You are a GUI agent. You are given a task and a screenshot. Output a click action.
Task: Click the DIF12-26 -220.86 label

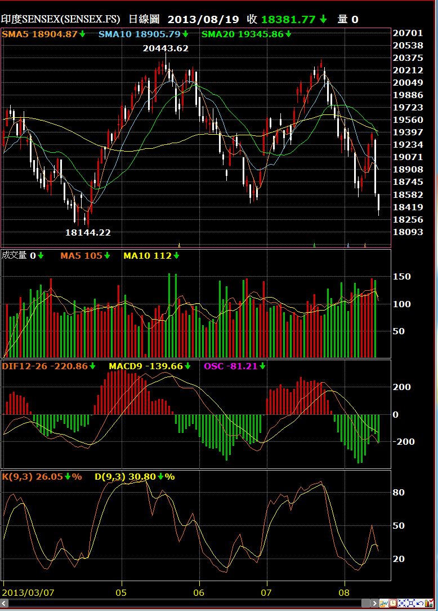coord(45,366)
